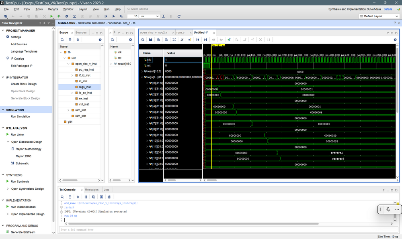The image size is (402, 239).
Task: Click Generate Bitstream in Flow Navigator
Action: click(x=23, y=232)
